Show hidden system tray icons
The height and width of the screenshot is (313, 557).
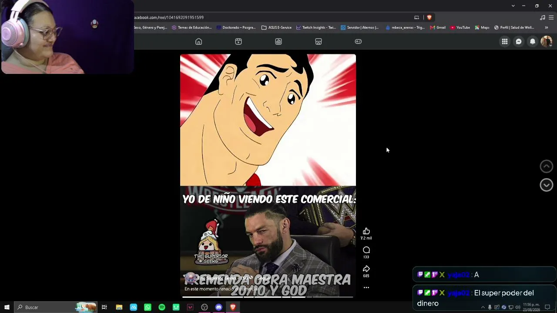coord(483,307)
